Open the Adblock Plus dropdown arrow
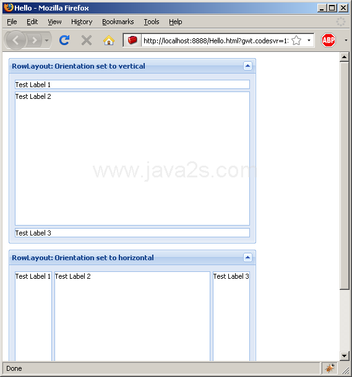352x377 pixels. tap(346, 40)
